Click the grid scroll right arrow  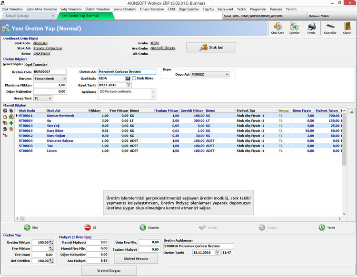(340, 218)
